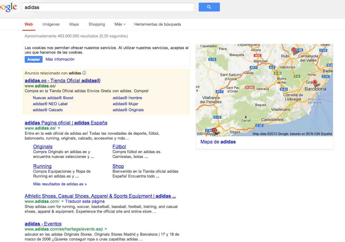Go to the Shopping tab
Screen dimensions: 345x242
(97, 24)
